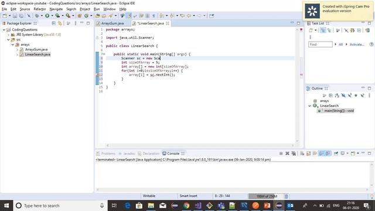Image resolution: width=375 pixels, height=211 pixels.
Task: Open the Refactor menu
Action: pyautogui.click(x=40, y=9)
